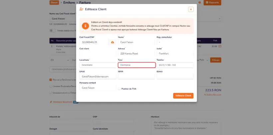The image size is (273, 135).
Task: Uncheck the Descarca Gestiunea checkbox
Action: point(51,80)
